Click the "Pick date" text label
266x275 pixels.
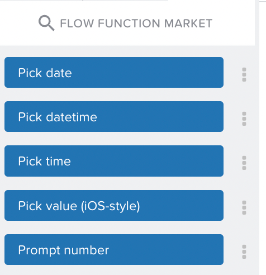point(45,73)
